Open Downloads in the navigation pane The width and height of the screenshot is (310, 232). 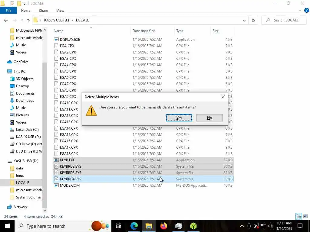tap(25, 100)
